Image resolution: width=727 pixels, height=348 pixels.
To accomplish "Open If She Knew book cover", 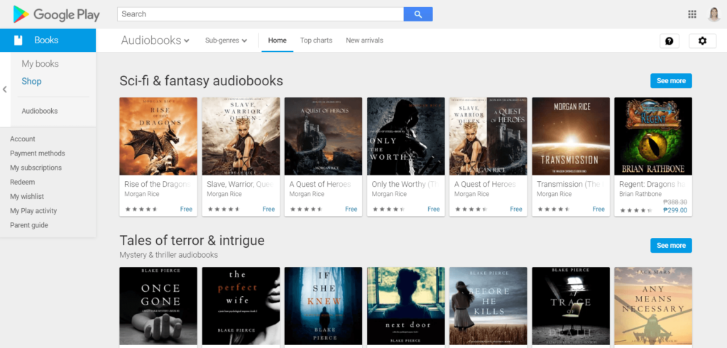I will click(323, 306).
